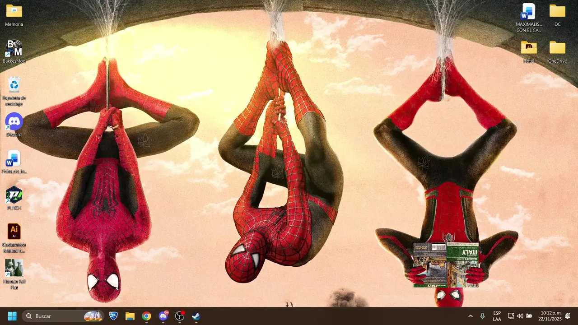Image resolution: width=578 pixels, height=325 pixels.
Task: Open Discord from the taskbar
Action: coord(163,316)
